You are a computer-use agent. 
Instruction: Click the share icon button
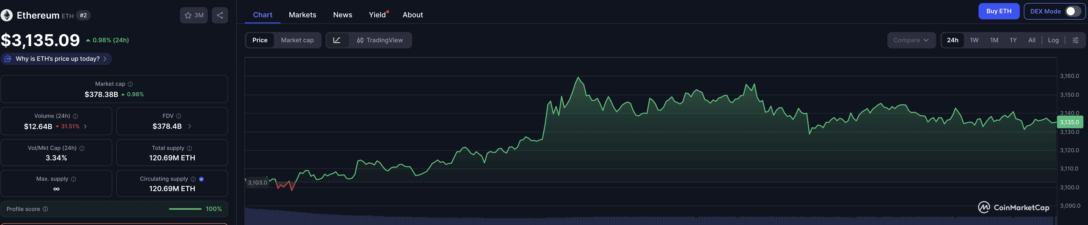(x=220, y=15)
